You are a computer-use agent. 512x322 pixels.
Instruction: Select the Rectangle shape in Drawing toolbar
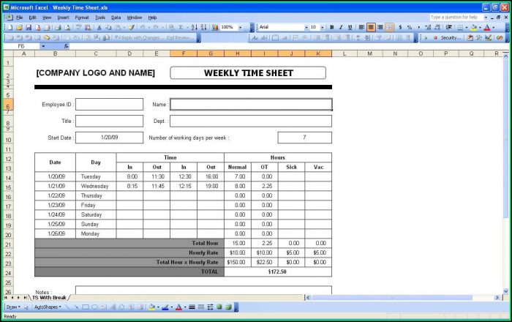point(86,307)
